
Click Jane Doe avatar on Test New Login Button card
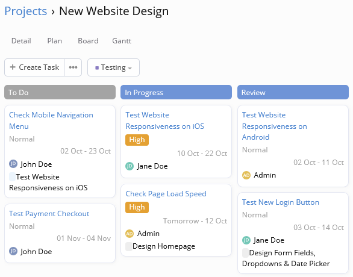click(246, 240)
